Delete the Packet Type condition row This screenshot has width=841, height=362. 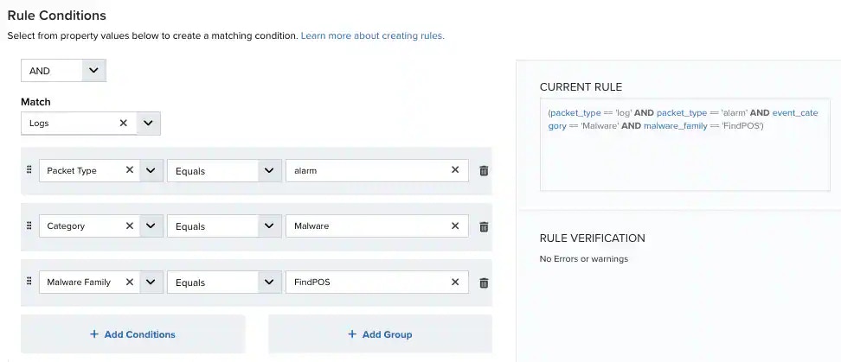click(x=484, y=171)
